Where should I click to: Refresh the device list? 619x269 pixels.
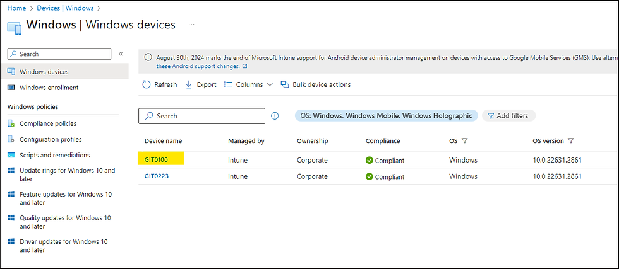pos(159,84)
